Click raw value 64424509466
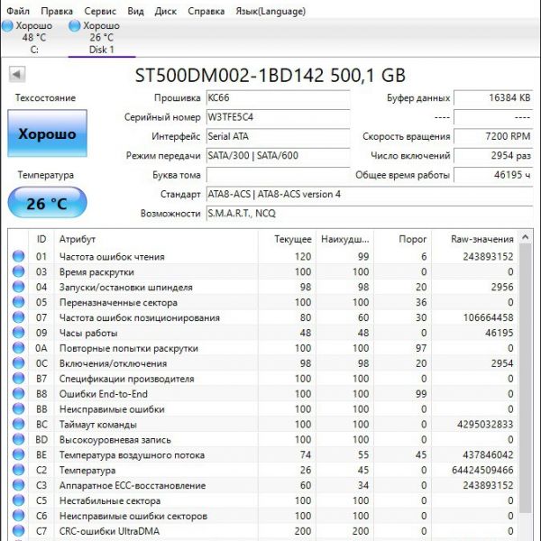 tap(482, 470)
